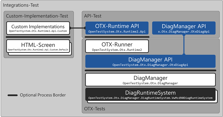Screen dimensions: 223x117
Task: Click the Integrations-Test title label
Action: (21, 5)
